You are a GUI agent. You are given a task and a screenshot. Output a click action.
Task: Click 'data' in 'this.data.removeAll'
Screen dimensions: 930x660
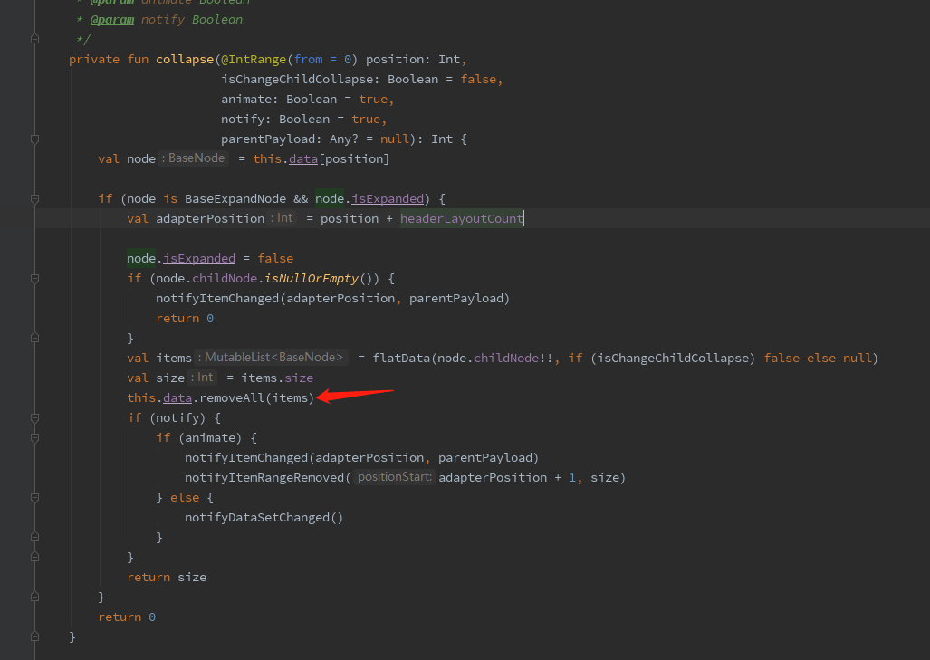point(177,397)
